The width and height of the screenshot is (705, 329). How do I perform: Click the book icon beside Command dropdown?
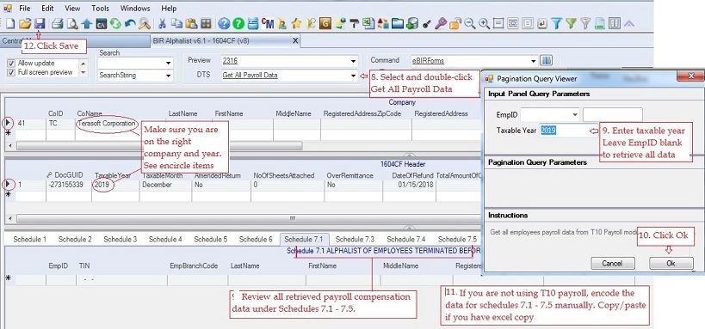pyautogui.click(x=546, y=60)
